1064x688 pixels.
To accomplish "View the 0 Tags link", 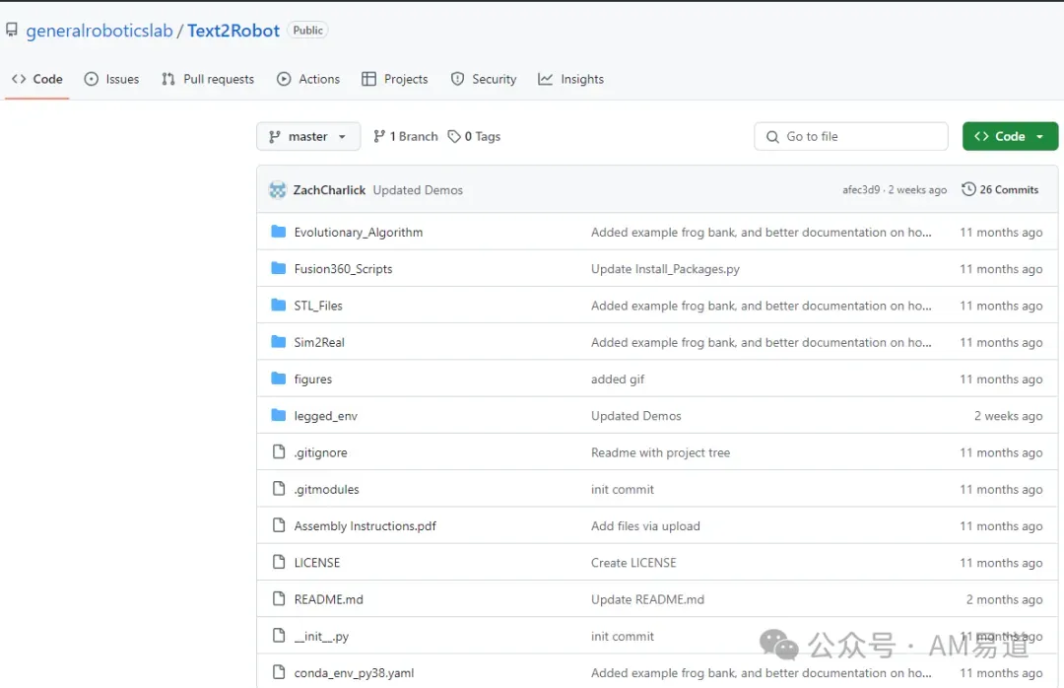I will pyautogui.click(x=474, y=136).
